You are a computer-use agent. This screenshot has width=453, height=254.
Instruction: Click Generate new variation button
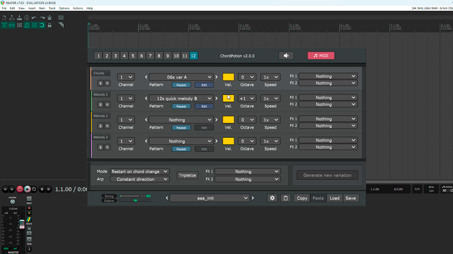(x=327, y=176)
